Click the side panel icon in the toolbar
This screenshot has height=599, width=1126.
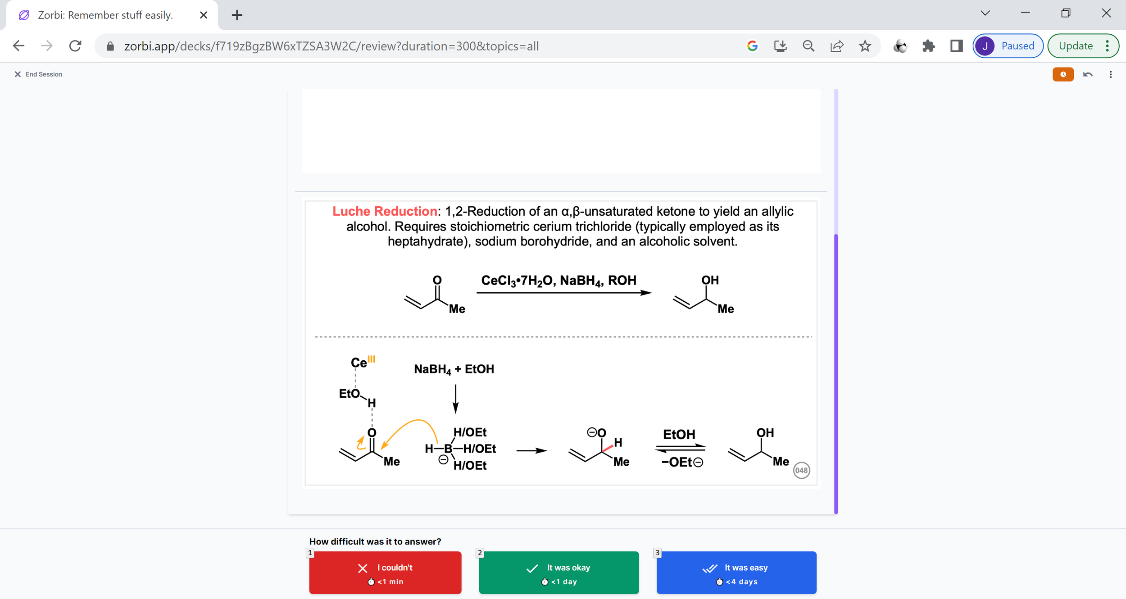957,45
